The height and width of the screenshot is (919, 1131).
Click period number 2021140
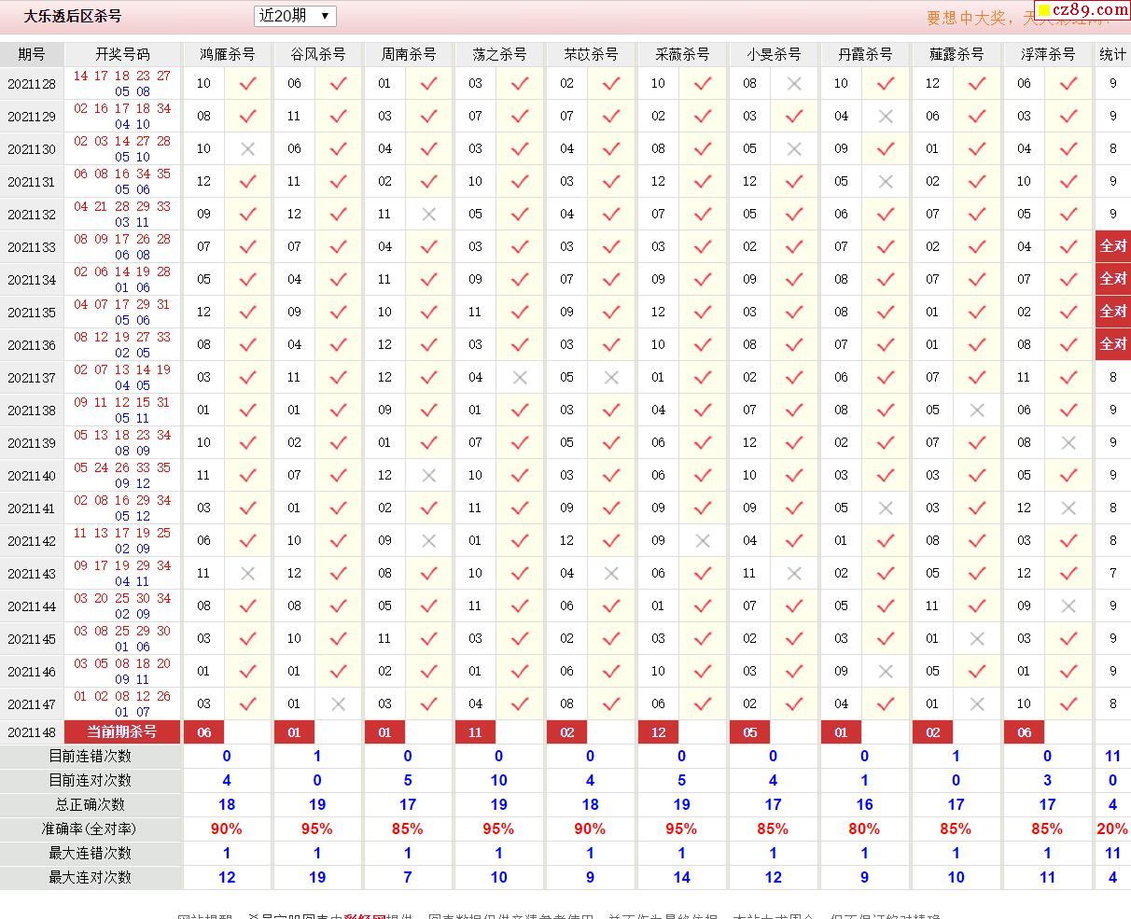(32, 476)
